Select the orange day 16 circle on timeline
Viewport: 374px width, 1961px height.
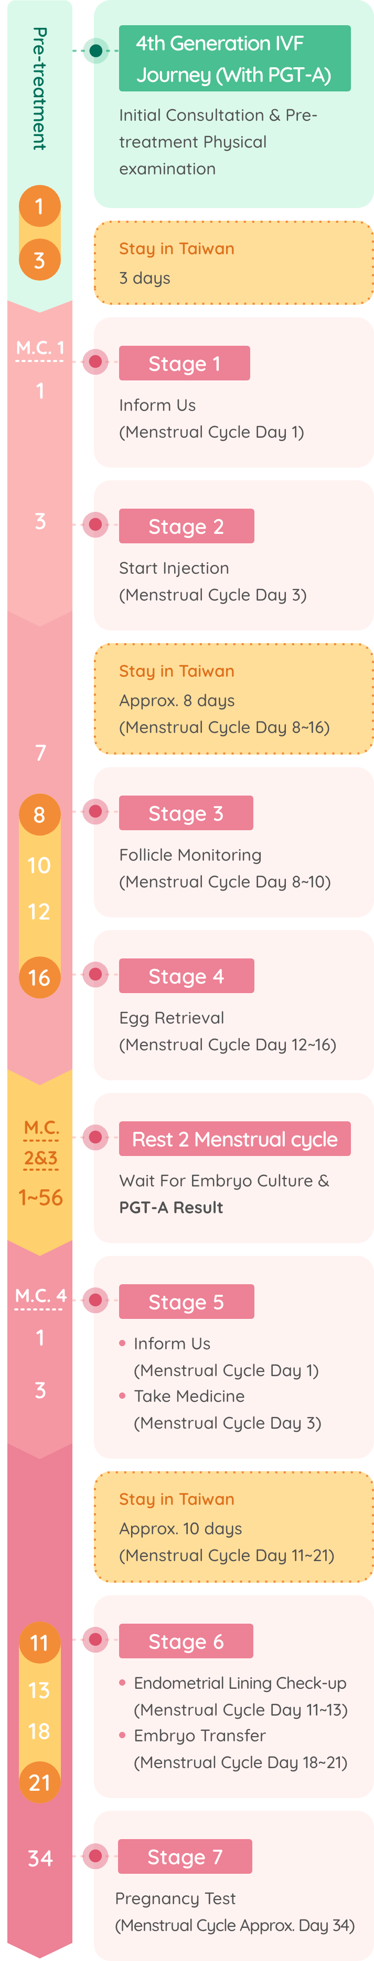(39, 977)
